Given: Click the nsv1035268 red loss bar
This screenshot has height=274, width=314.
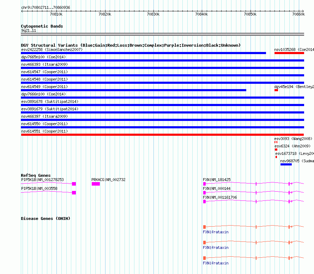Looking at the screenshot, I should pyautogui.click(x=289, y=53).
